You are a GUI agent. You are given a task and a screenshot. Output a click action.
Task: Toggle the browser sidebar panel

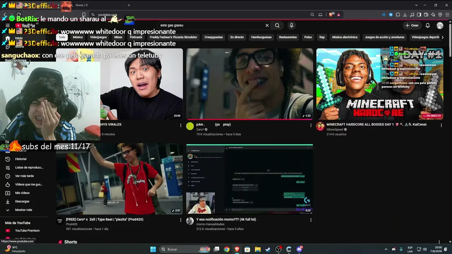pyautogui.click(x=419, y=15)
